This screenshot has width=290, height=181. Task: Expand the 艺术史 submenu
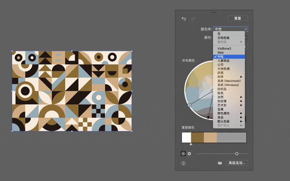coord(228,105)
